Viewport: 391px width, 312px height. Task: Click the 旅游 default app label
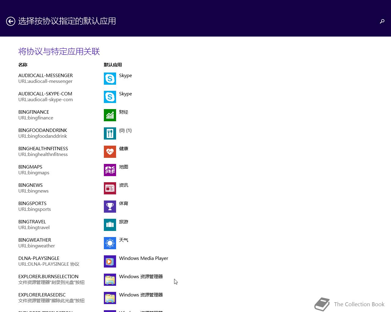(x=124, y=222)
